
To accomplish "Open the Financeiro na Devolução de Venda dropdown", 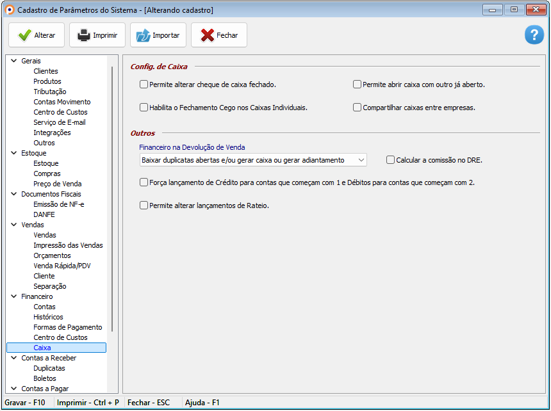I will point(361,160).
